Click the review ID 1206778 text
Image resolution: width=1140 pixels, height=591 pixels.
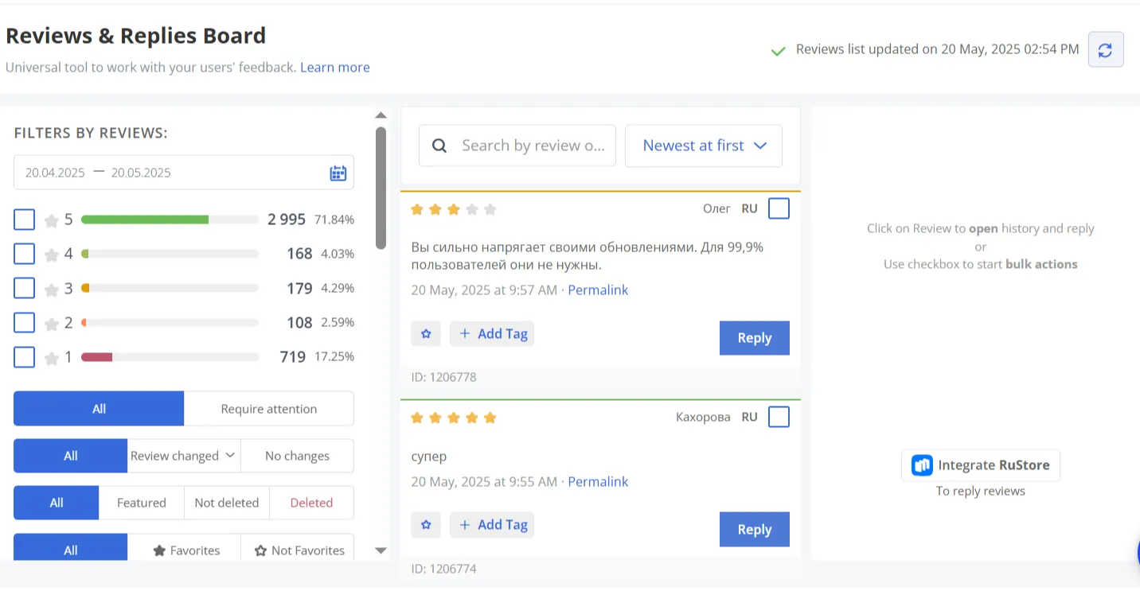point(443,377)
